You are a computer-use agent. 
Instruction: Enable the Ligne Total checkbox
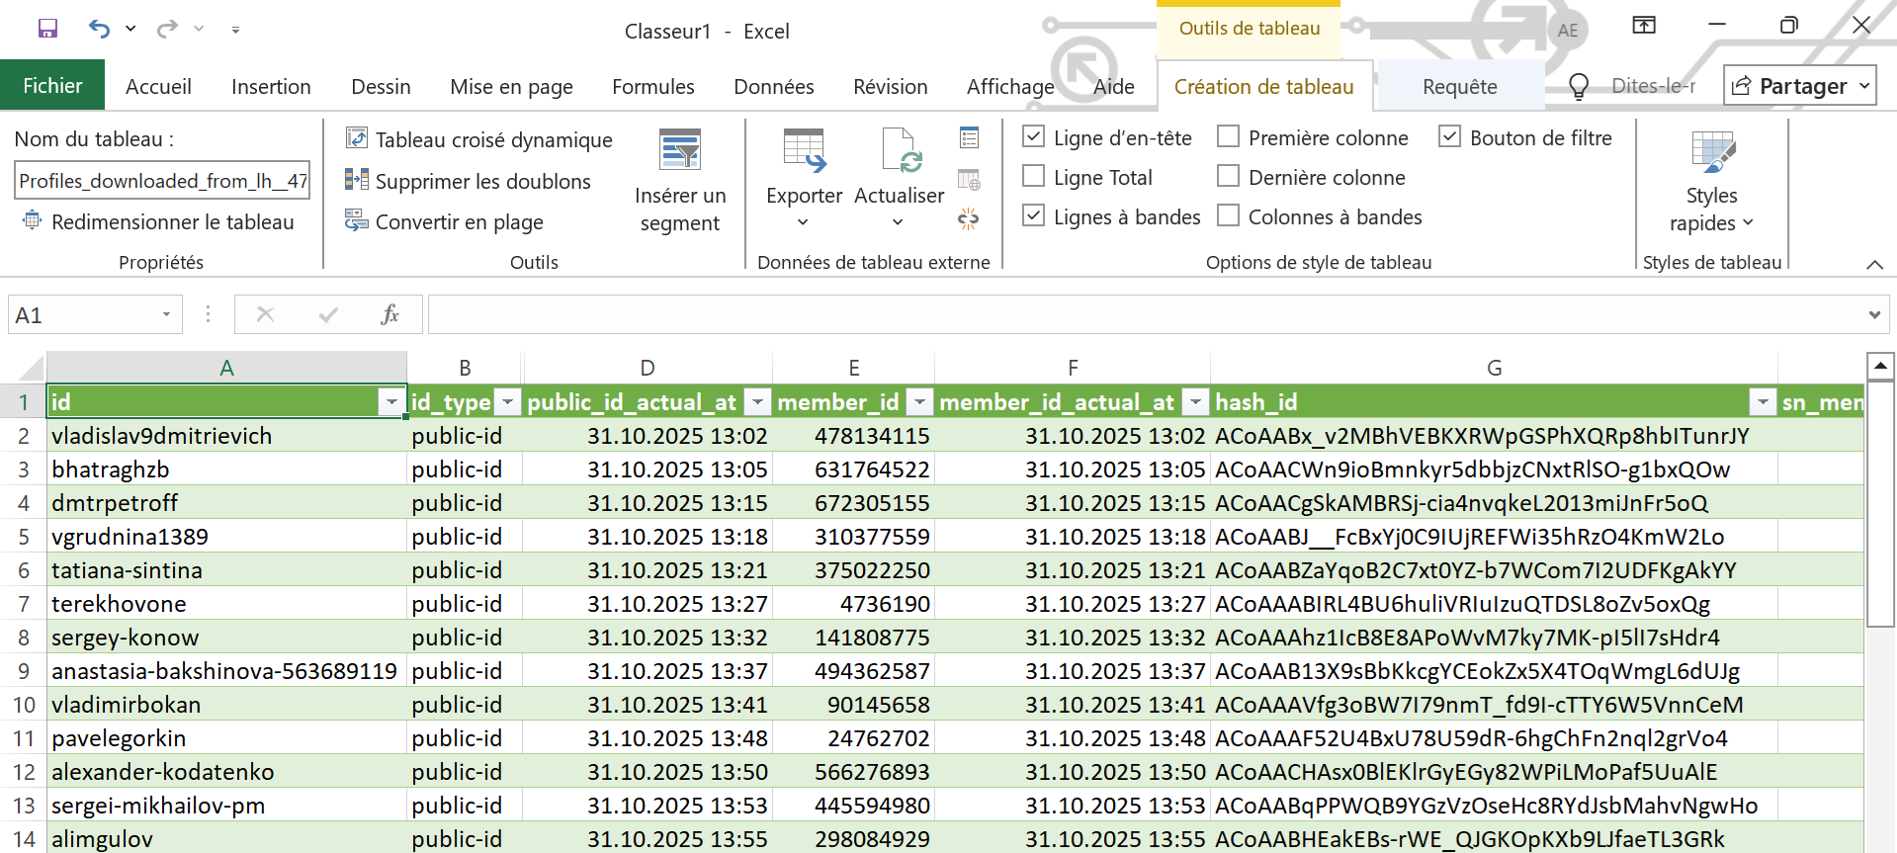click(1034, 176)
